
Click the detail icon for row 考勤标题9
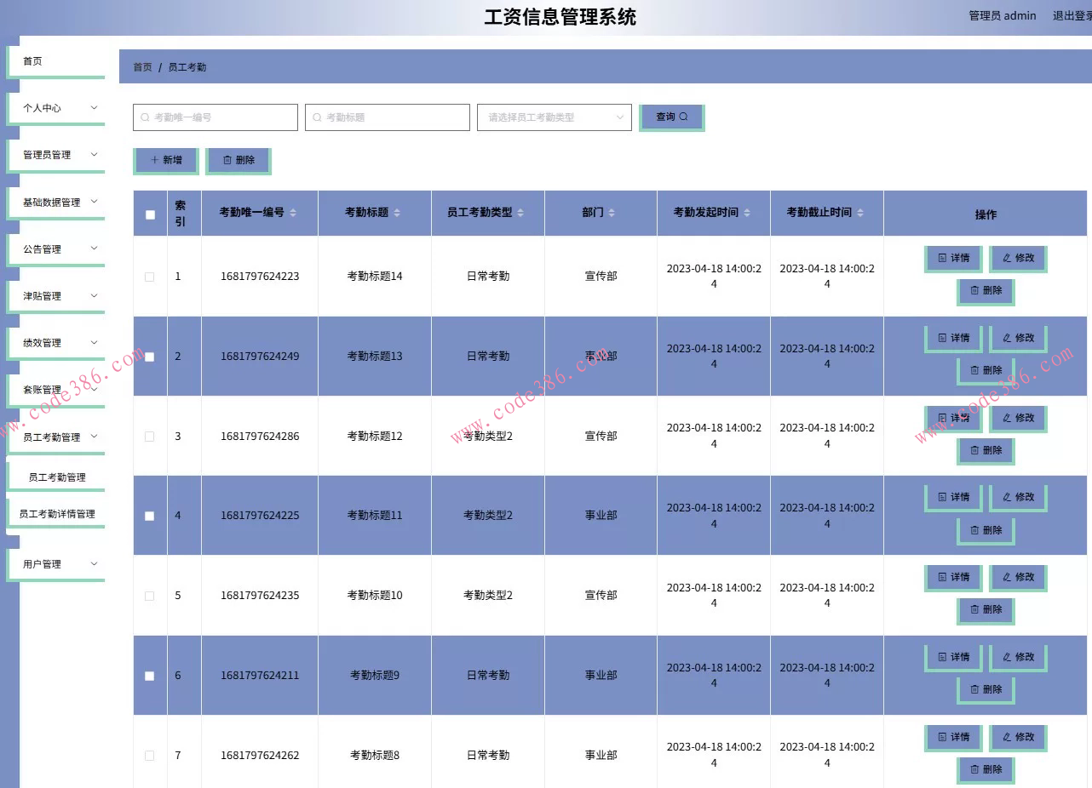pyautogui.click(x=942, y=657)
